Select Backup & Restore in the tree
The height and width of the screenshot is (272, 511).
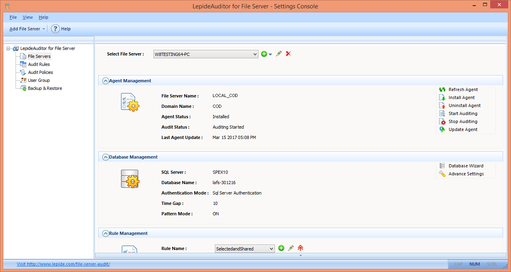pyautogui.click(x=45, y=88)
